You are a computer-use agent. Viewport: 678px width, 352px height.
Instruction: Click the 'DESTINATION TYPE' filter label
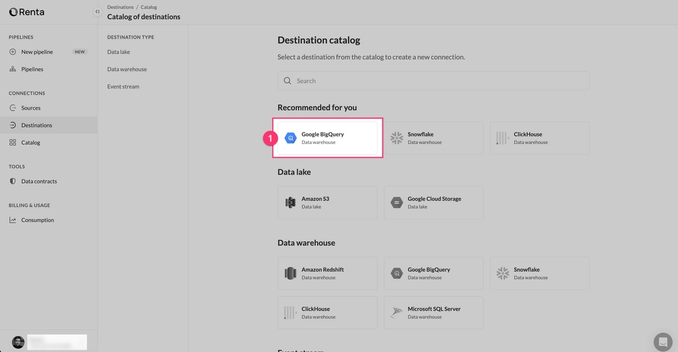click(x=131, y=37)
